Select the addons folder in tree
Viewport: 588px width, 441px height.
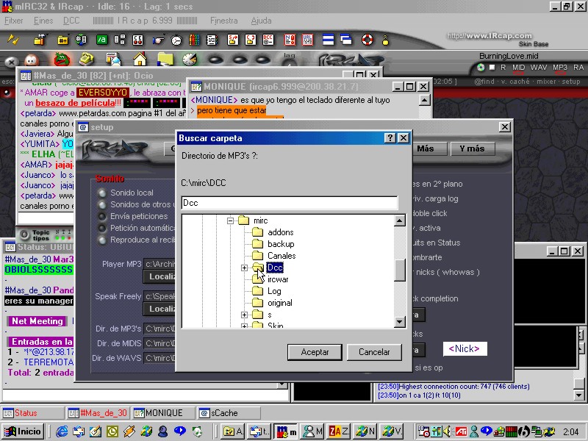tap(281, 232)
